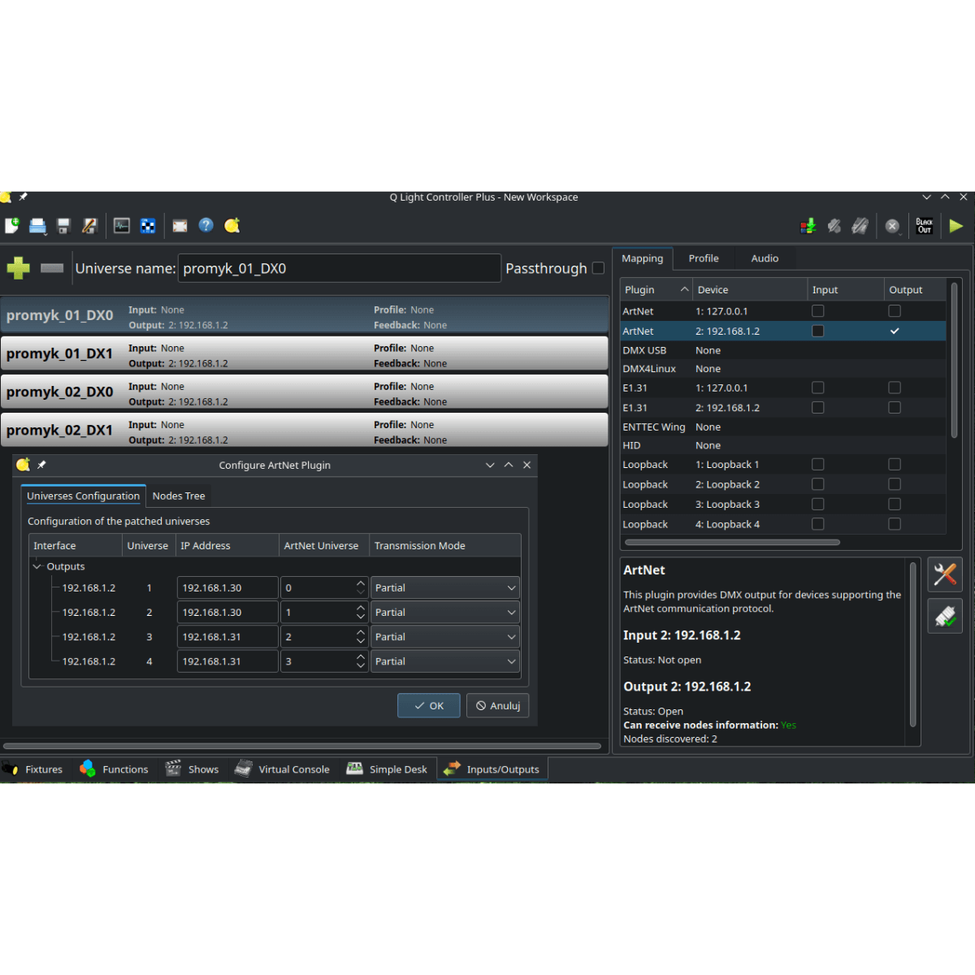Add a new universe with the green plus
The width and height of the screenshot is (975, 975).
(18, 268)
